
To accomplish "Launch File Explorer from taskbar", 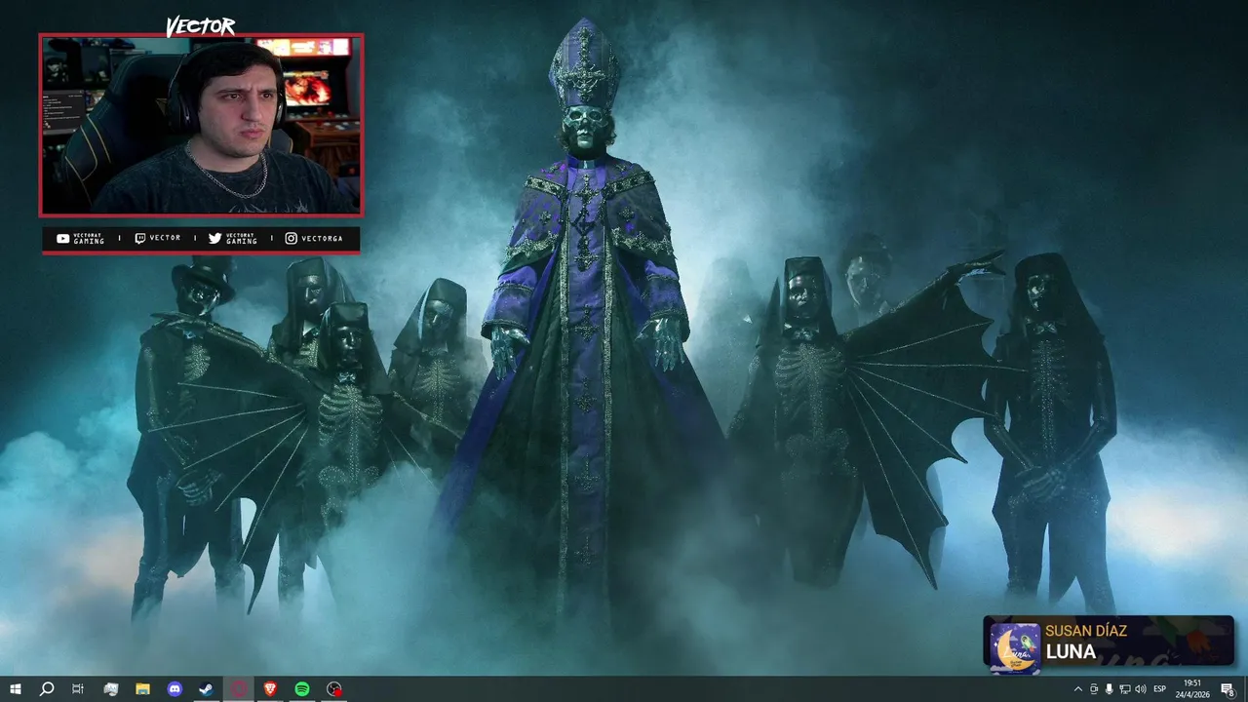I will (142, 689).
